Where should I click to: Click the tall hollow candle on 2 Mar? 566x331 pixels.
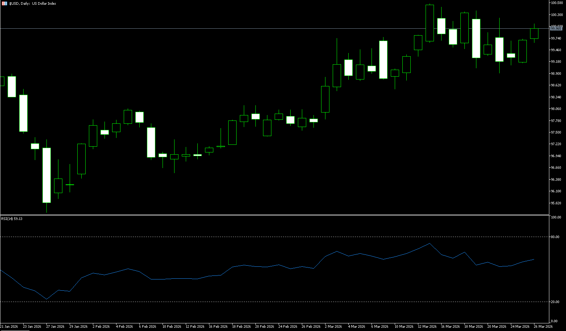click(325, 99)
